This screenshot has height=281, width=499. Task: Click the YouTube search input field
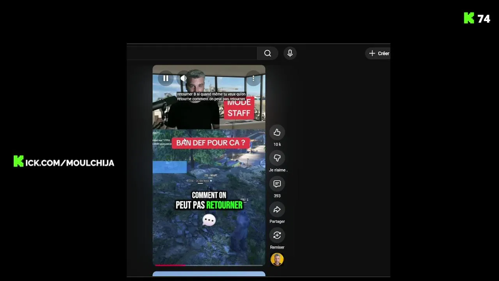(x=192, y=53)
